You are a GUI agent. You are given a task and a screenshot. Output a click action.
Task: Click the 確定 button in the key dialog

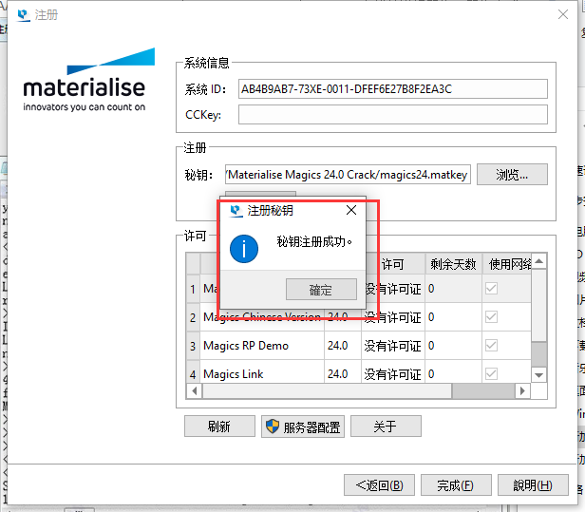(x=321, y=289)
